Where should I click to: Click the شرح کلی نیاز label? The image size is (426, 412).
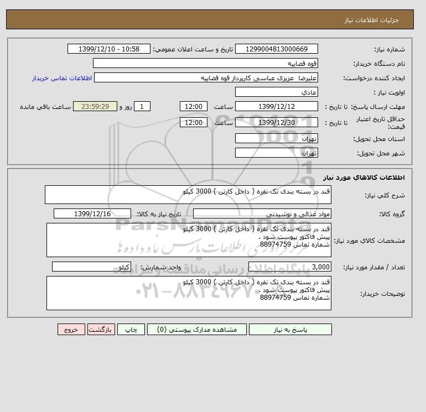coord(385,195)
